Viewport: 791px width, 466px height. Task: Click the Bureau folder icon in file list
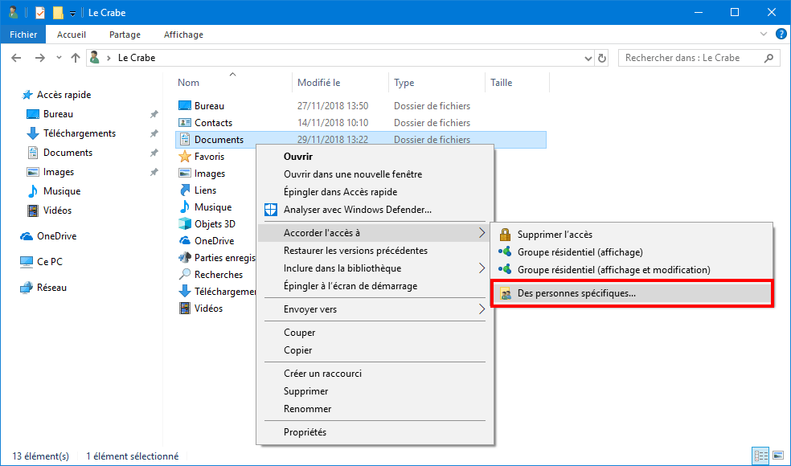(185, 106)
